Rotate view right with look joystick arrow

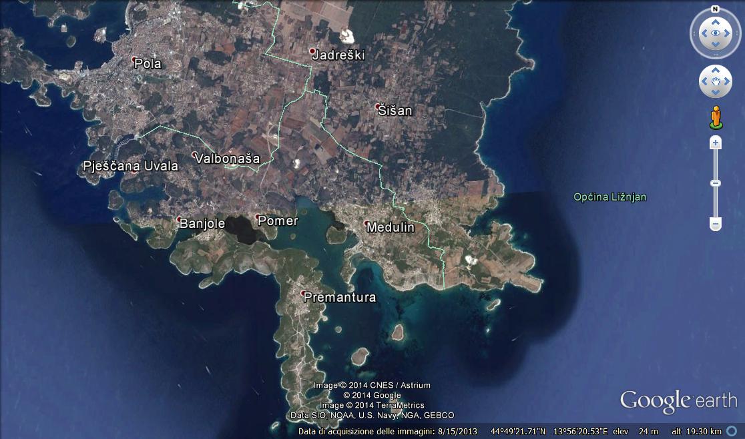[x=727, y=33]
